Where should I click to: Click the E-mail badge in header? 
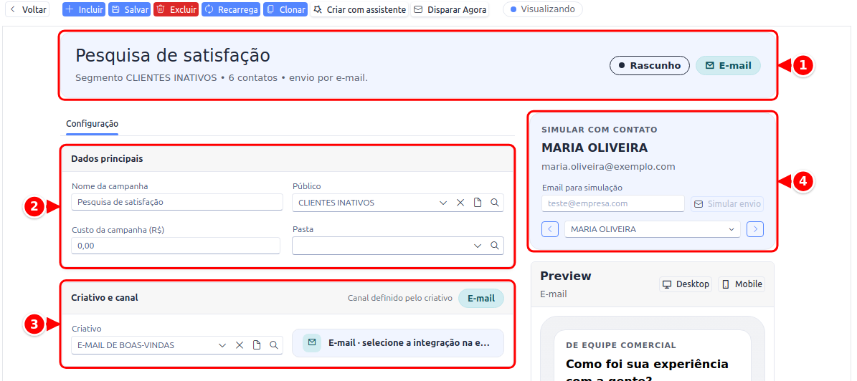[728, 65]
